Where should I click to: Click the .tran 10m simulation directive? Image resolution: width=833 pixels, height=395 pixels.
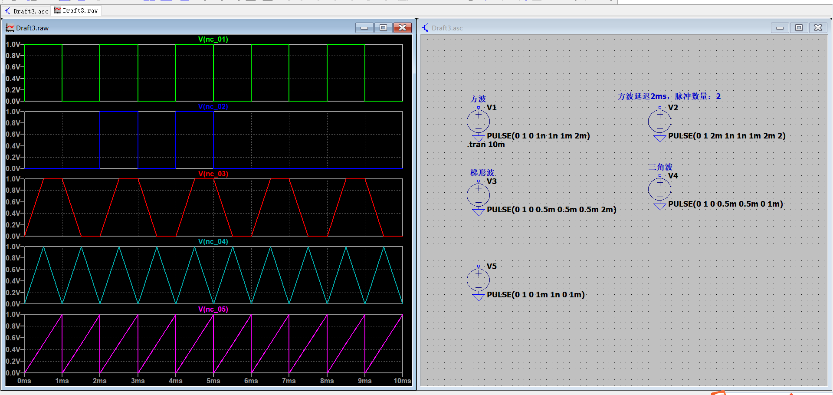[486, 145]
